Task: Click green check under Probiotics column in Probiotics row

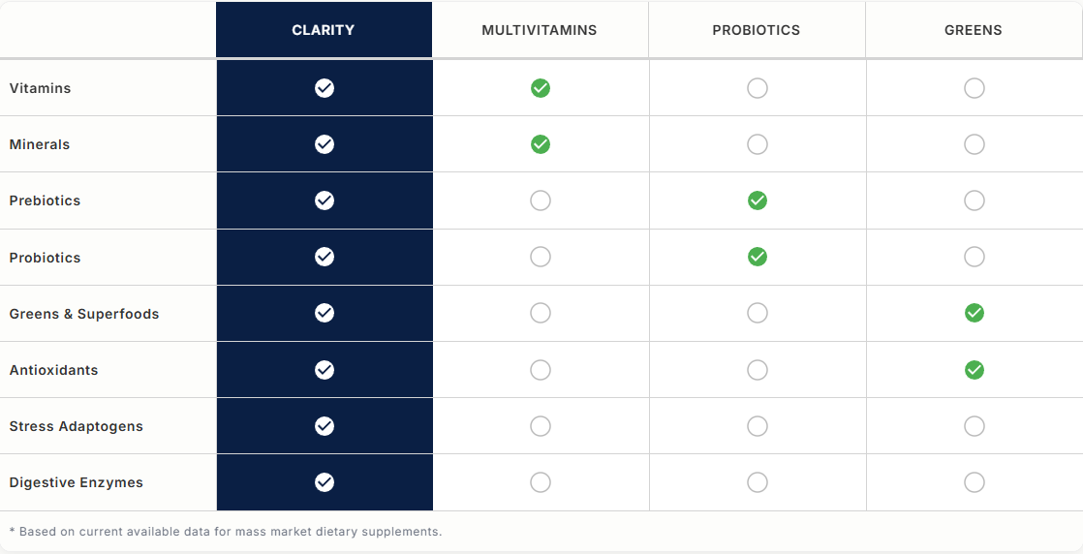Action: [x=757, y=257]
